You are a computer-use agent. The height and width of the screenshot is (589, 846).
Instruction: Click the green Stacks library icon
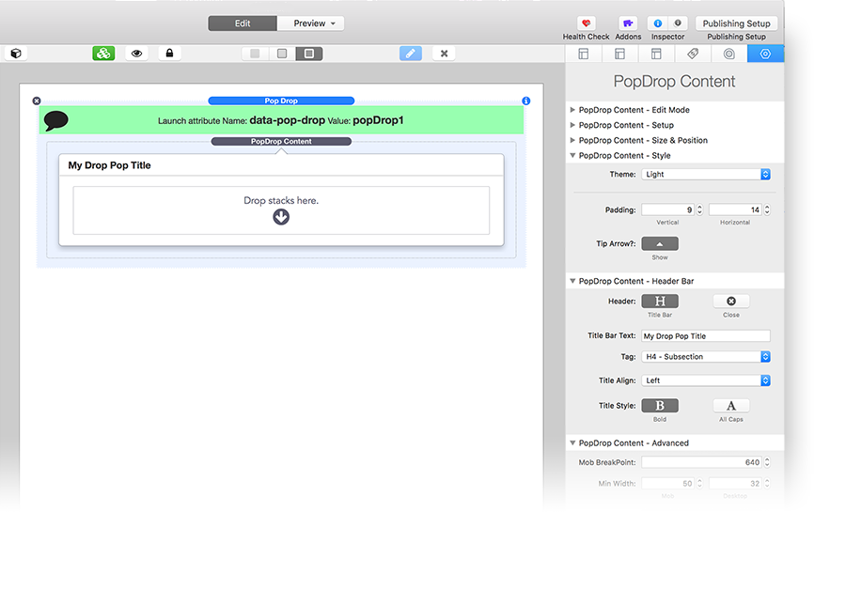click(x=103, y=54)
